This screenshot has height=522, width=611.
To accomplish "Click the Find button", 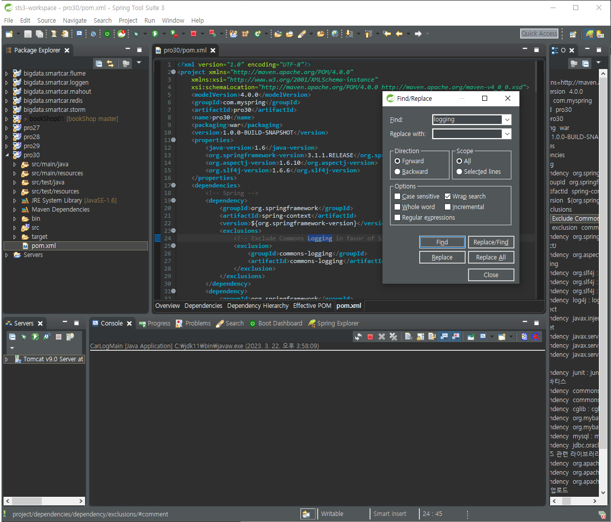I will (442, 242).
